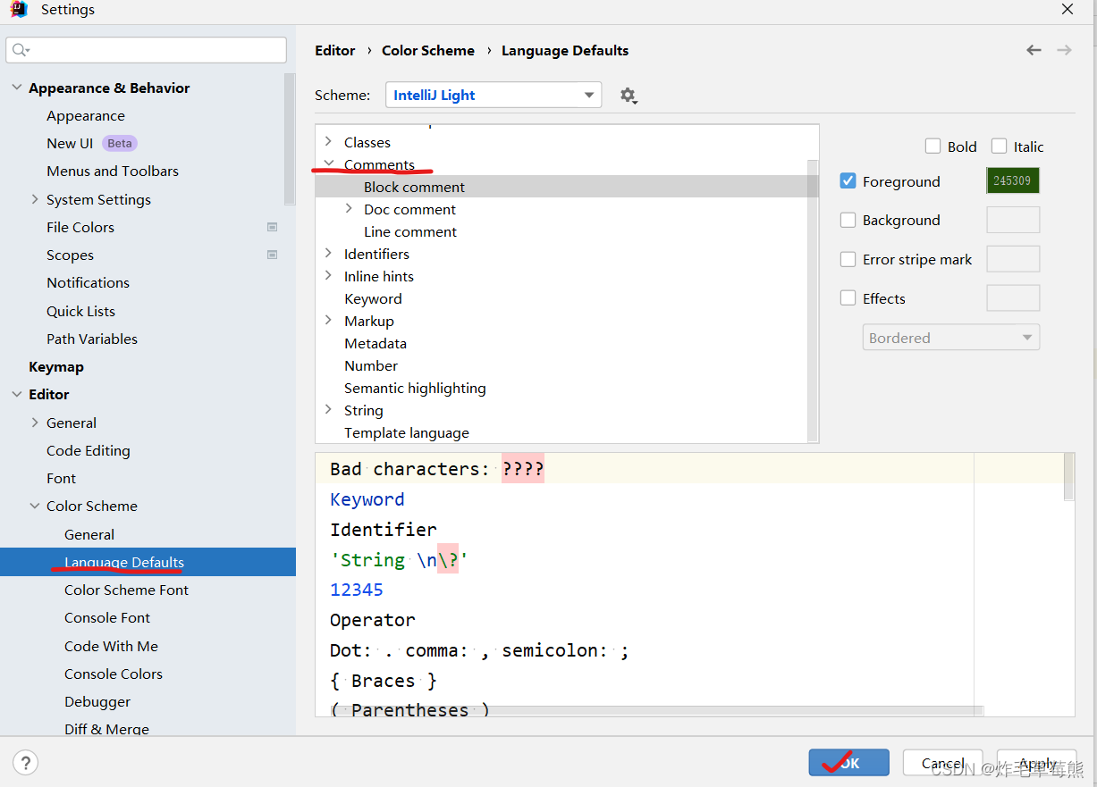Select Block comment in the tree

click(414, 187)
